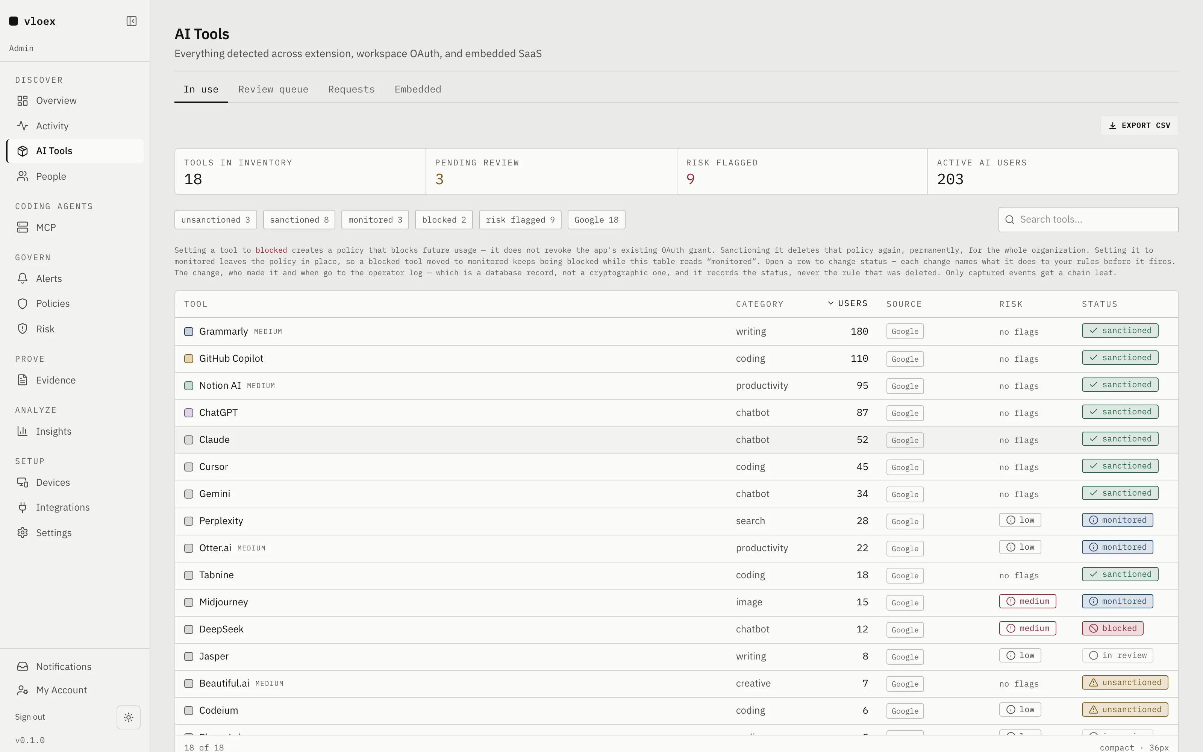Open Alerts page
This screenshot has height=752, width=1203.
pyautogui.click(x=75, y=279)
